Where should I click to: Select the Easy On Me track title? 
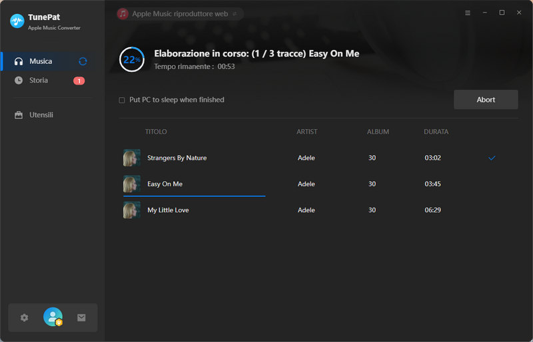pos(165,184)
